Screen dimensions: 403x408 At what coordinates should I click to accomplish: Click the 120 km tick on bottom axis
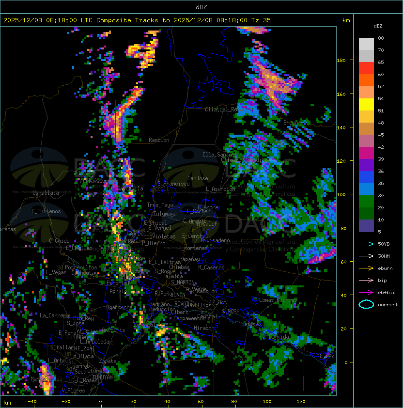(301, 402)
